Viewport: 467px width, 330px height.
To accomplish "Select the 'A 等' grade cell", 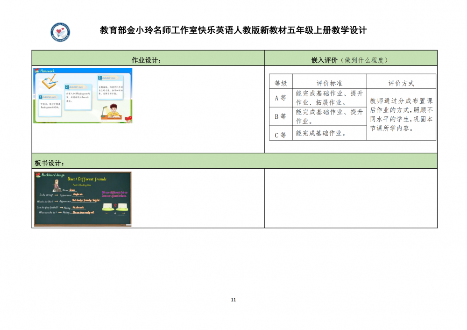I will pos(281,98).
